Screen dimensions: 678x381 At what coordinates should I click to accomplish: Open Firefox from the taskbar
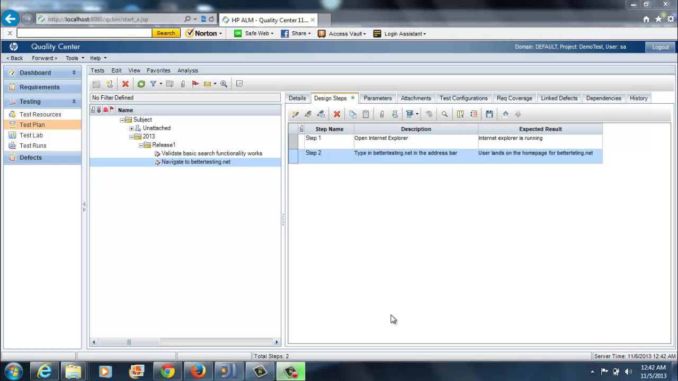[198, 371]
